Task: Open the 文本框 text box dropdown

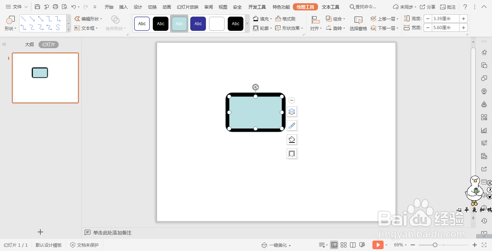Action: (86, 28)
